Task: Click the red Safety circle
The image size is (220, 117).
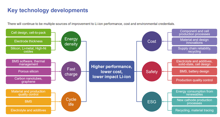Action: click(x=152, y=71)
